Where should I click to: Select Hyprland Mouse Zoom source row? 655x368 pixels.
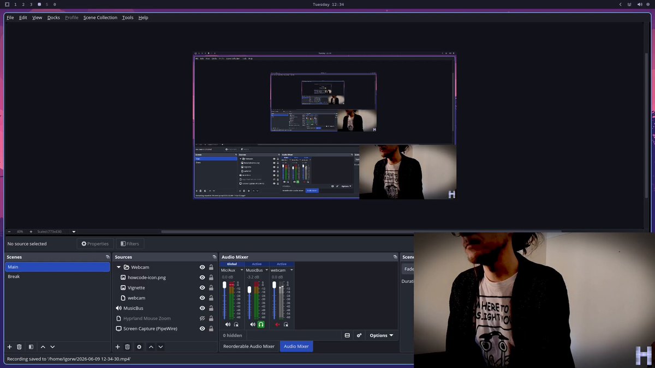pos(164,318)
